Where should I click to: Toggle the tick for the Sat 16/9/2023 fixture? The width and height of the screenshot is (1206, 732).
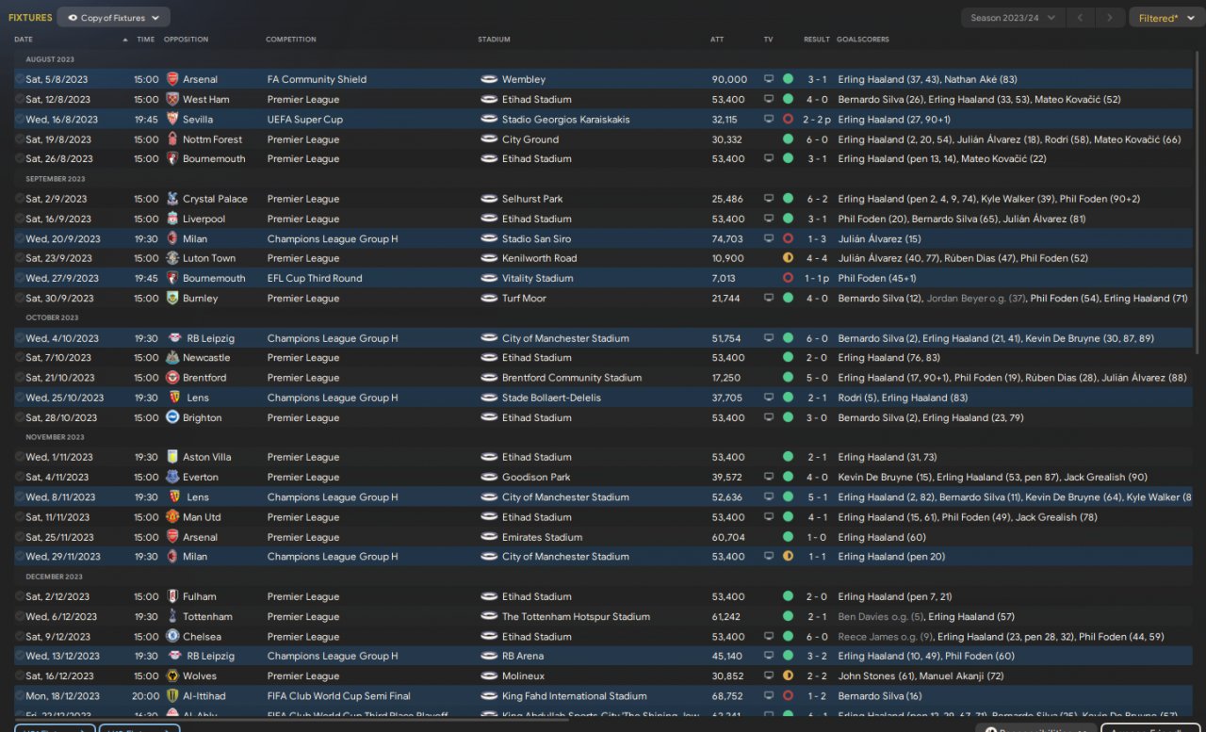pos(20,219)
